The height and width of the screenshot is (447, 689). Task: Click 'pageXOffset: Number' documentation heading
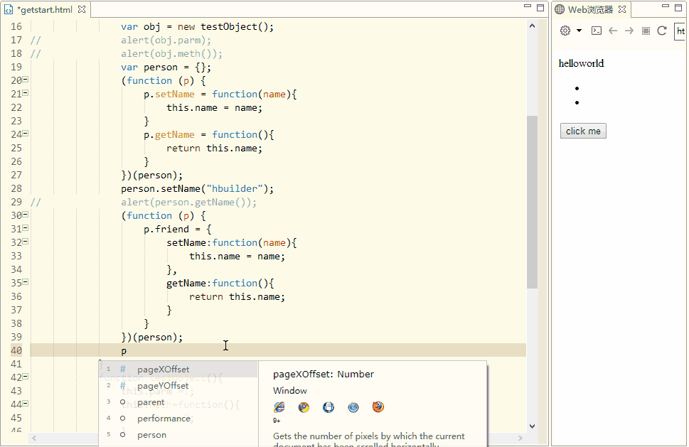click(324, 374)
